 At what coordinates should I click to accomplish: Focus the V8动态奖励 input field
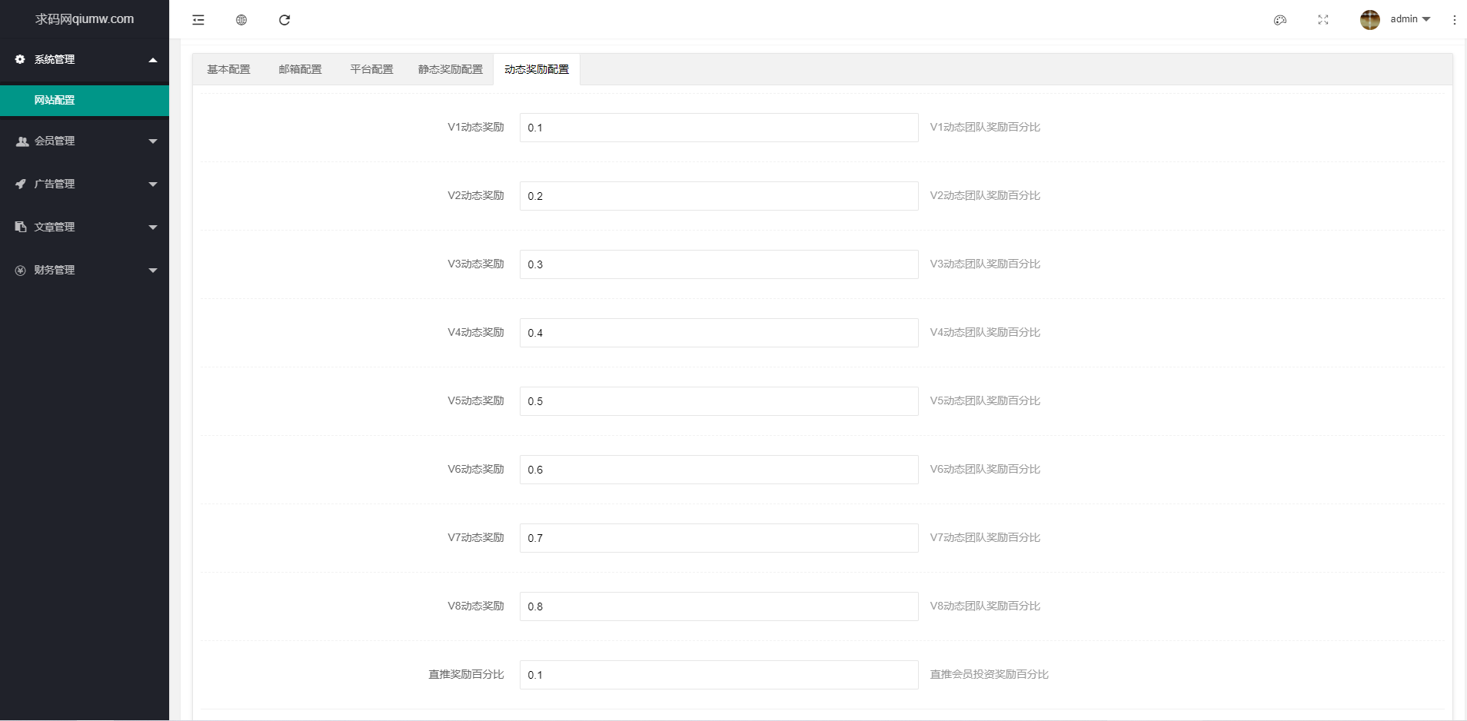coord(719,606)
